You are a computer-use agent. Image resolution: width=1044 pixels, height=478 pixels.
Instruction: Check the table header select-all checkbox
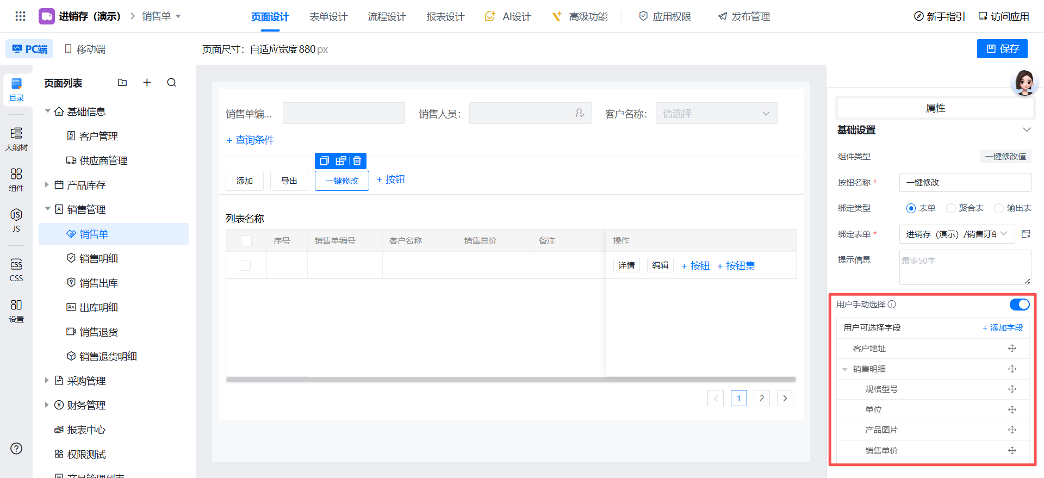[246, 241]
